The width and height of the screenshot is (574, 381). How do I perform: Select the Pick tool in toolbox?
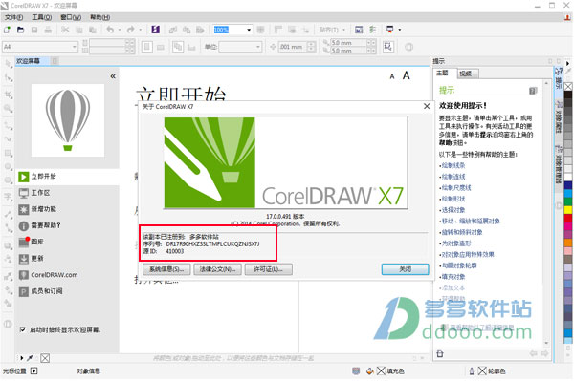(8, 64)
